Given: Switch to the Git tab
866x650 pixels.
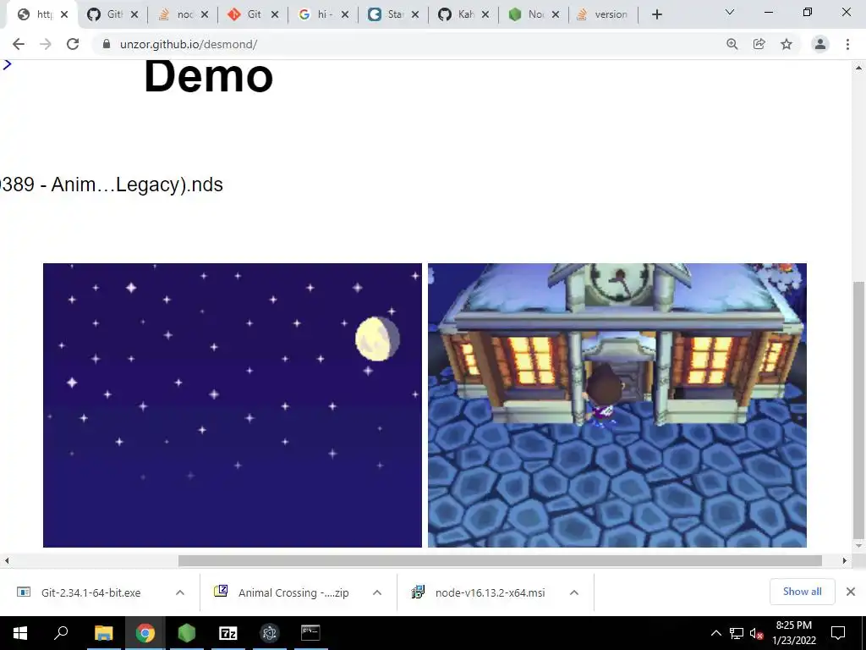Looking at the screenshot, I should 252,14.
